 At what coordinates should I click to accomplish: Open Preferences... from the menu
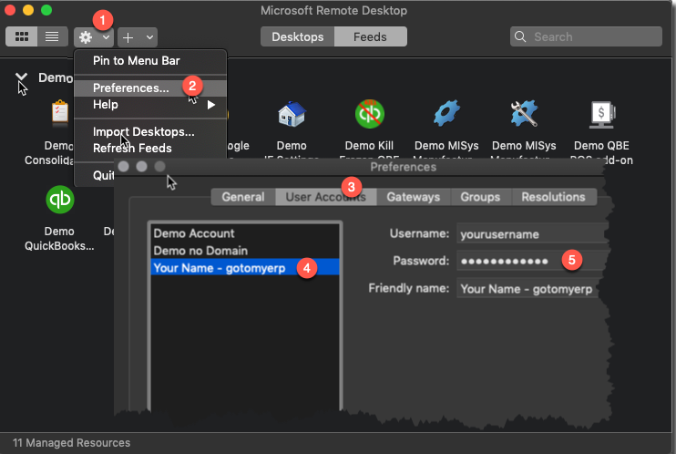[149, 88]
